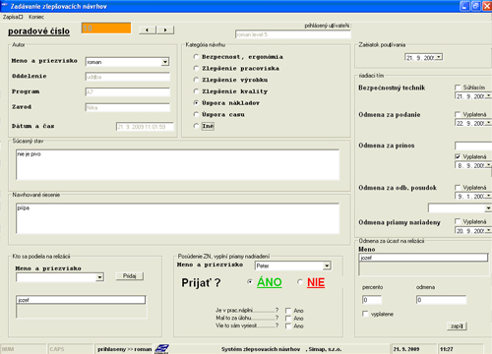The height and width of the screenshot is (354, 492).
Task: Open the Zapisať menu
Action: (13, 17)
